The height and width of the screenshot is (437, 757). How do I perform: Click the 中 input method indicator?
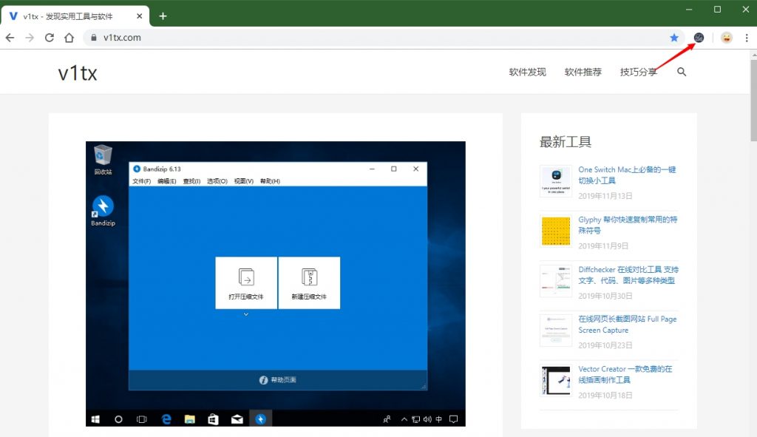tap(439, 419)
